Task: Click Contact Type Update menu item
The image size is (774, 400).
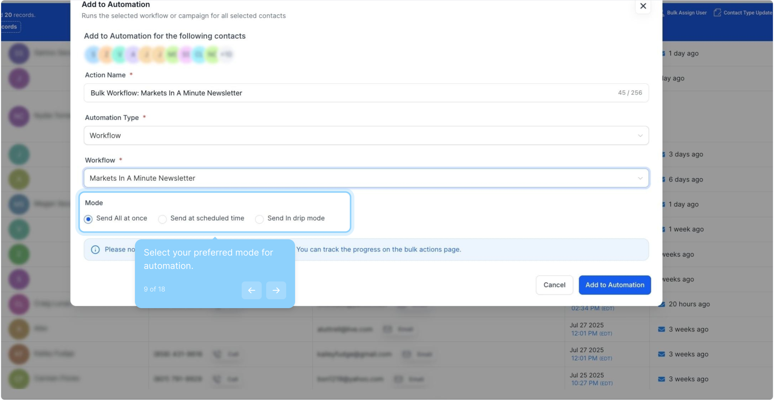Action: point(747,13)
